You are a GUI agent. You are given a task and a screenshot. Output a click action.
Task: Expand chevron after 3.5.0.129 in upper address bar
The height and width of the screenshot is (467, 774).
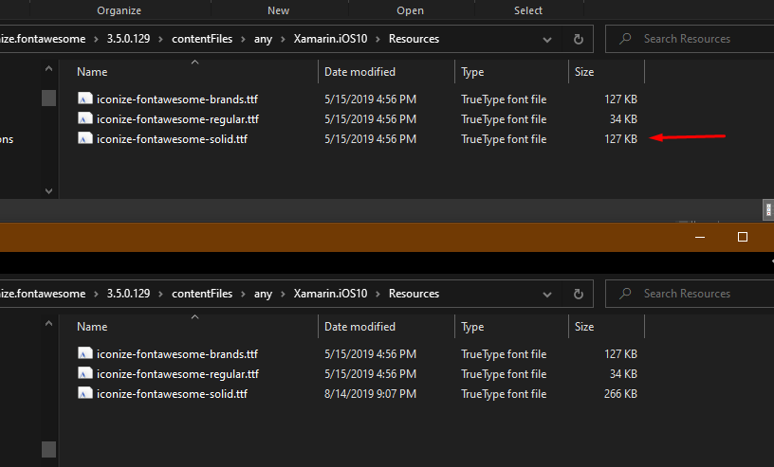[x=160, y=40]
